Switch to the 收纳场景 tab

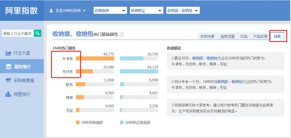tap(207, 36)
